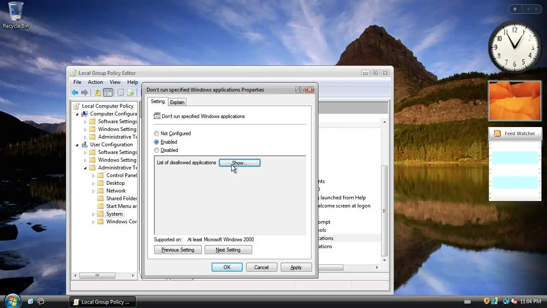
Task: Launch Internet Explorer from Quick Launch
Action: (31, 302)
